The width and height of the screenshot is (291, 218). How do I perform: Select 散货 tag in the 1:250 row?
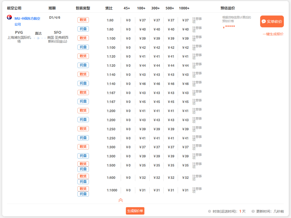[x=83, y=129]
